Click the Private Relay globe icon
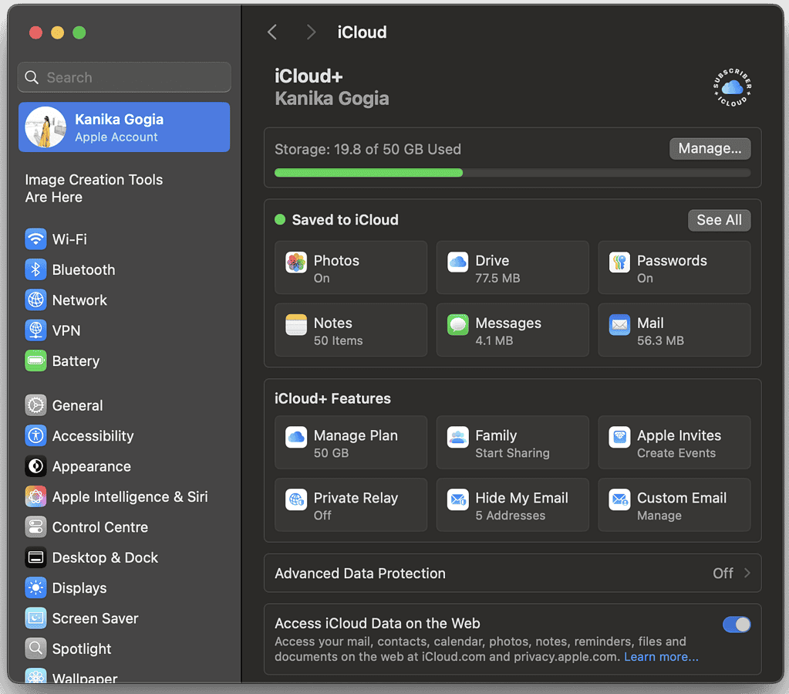The height and width of the screenshot is (694, 789). [x=296, y=499]
